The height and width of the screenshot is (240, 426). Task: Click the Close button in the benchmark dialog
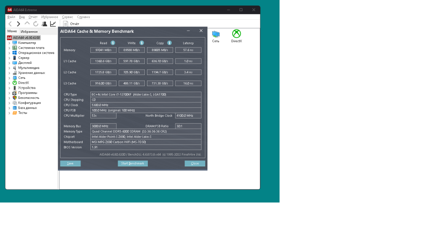point(195,163)
